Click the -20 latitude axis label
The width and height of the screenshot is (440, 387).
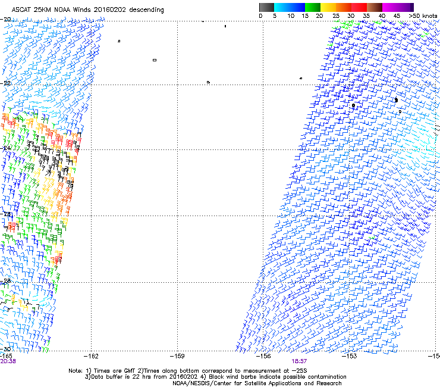click(x=5, y=19)
